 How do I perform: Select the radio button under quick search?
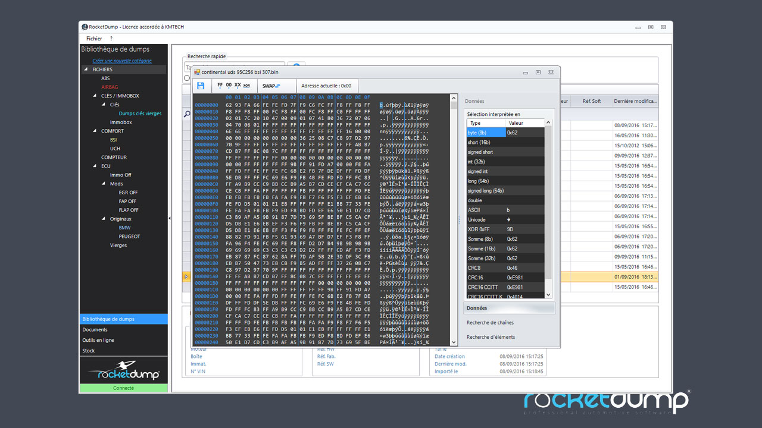click(187, 78)
